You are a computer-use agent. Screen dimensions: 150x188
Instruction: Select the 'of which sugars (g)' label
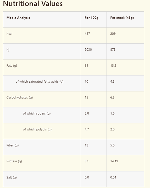click(x=37, y=113)
